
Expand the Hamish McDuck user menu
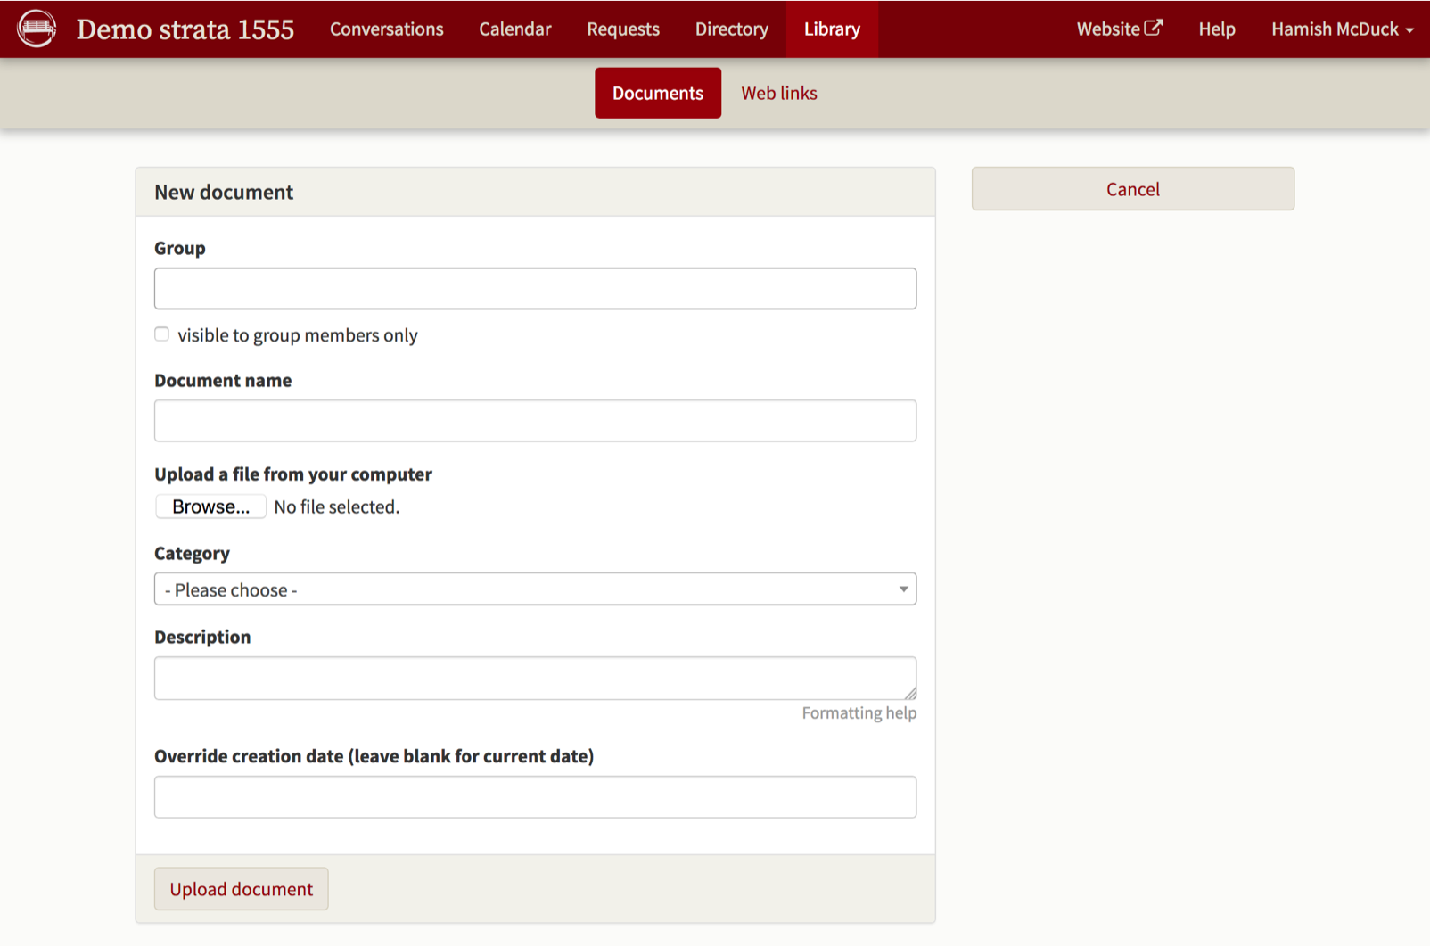coord(1341,29)
